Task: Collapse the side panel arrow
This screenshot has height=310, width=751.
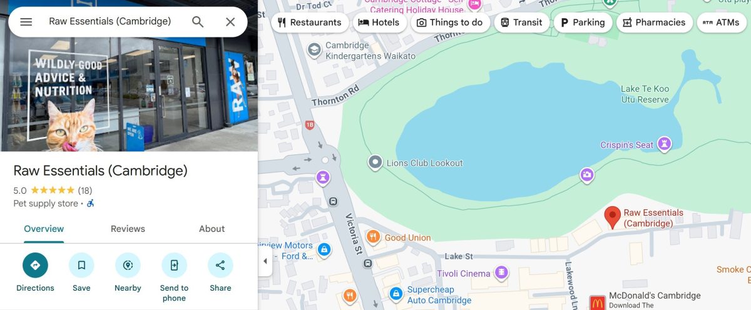Action: tap(265, 261)
